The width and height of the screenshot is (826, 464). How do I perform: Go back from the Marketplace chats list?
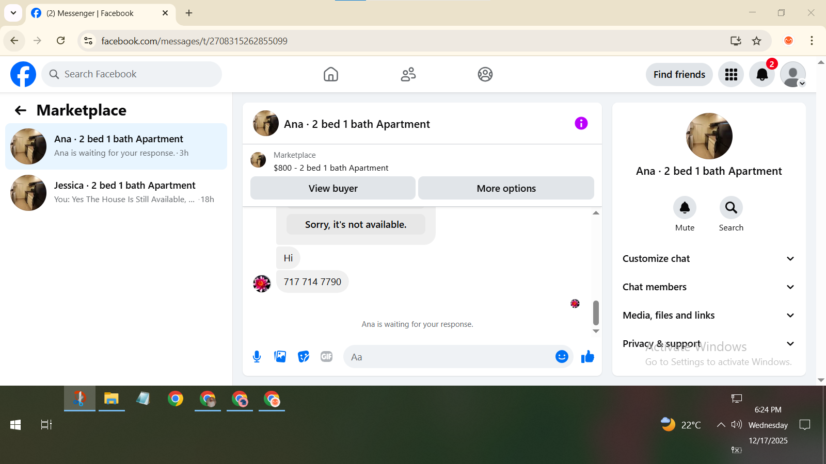(21, 110)
